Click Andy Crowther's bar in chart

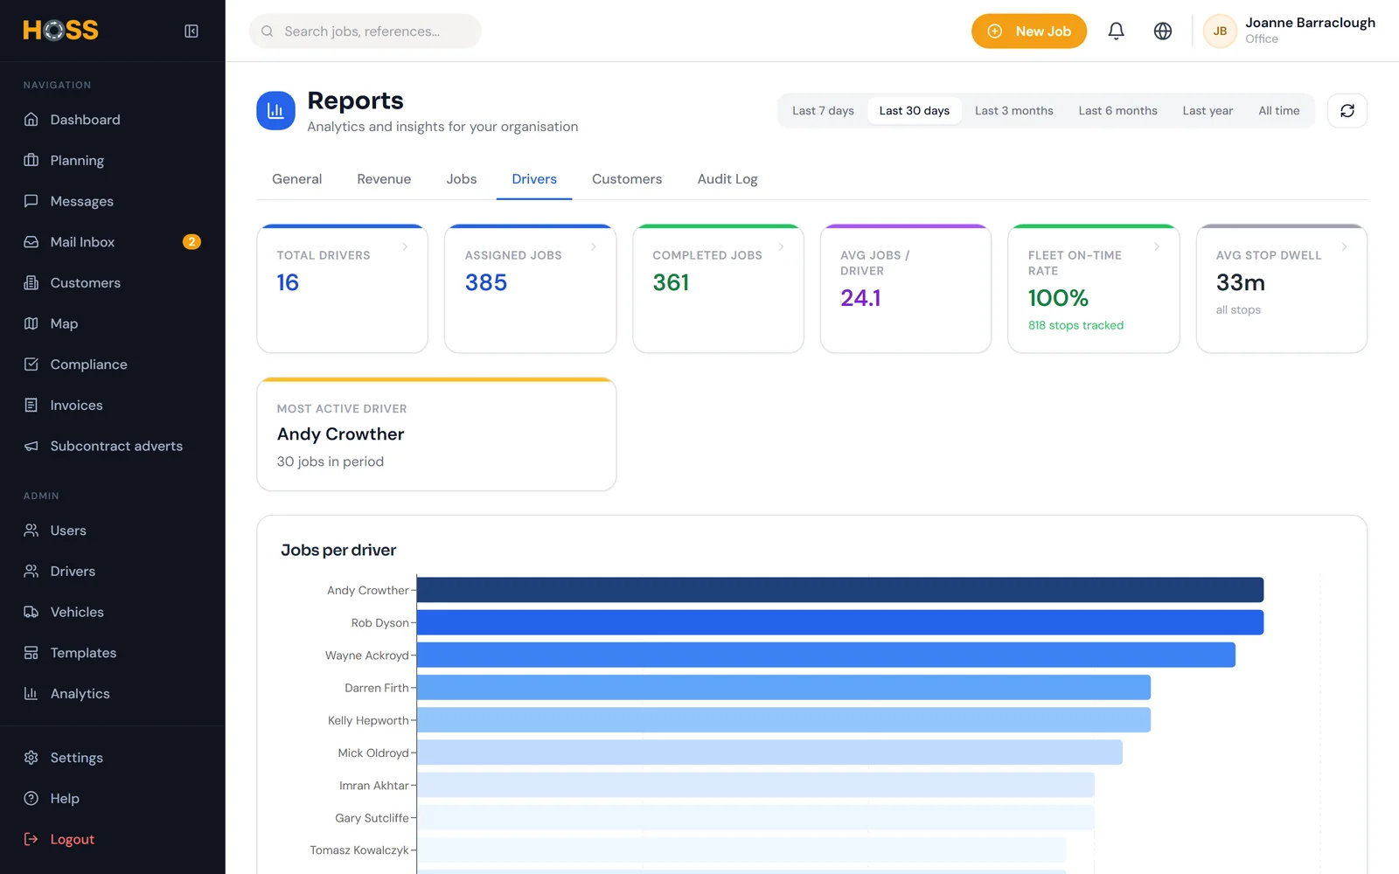tap(840, 590)
